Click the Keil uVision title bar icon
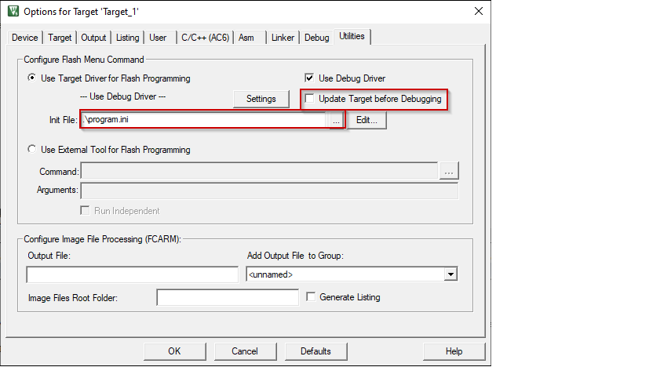This screenshot has height=367, width=671. pyautogui.click(x=13, y=12)
